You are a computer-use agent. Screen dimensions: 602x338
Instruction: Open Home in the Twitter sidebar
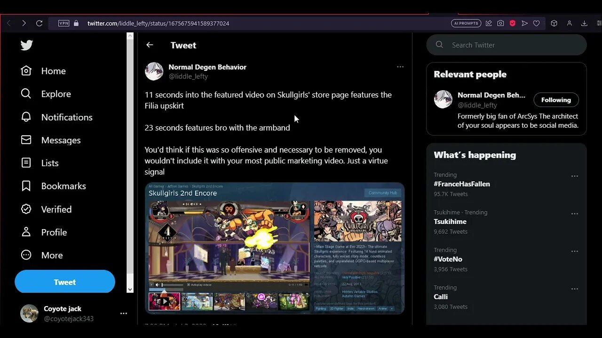(x=43, y=71)
